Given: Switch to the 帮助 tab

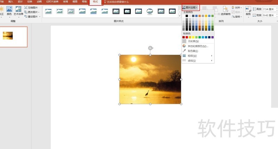Looking at the screenshot, I should [x=84, y=2].
